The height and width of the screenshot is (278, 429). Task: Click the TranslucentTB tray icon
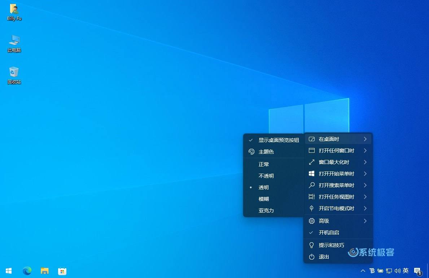click(372, 271)
